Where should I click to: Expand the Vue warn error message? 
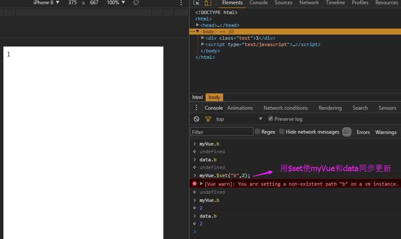click(x=201, y=184)
